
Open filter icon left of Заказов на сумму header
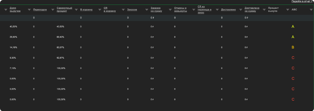pyautogui.click(x=147, y=9)
